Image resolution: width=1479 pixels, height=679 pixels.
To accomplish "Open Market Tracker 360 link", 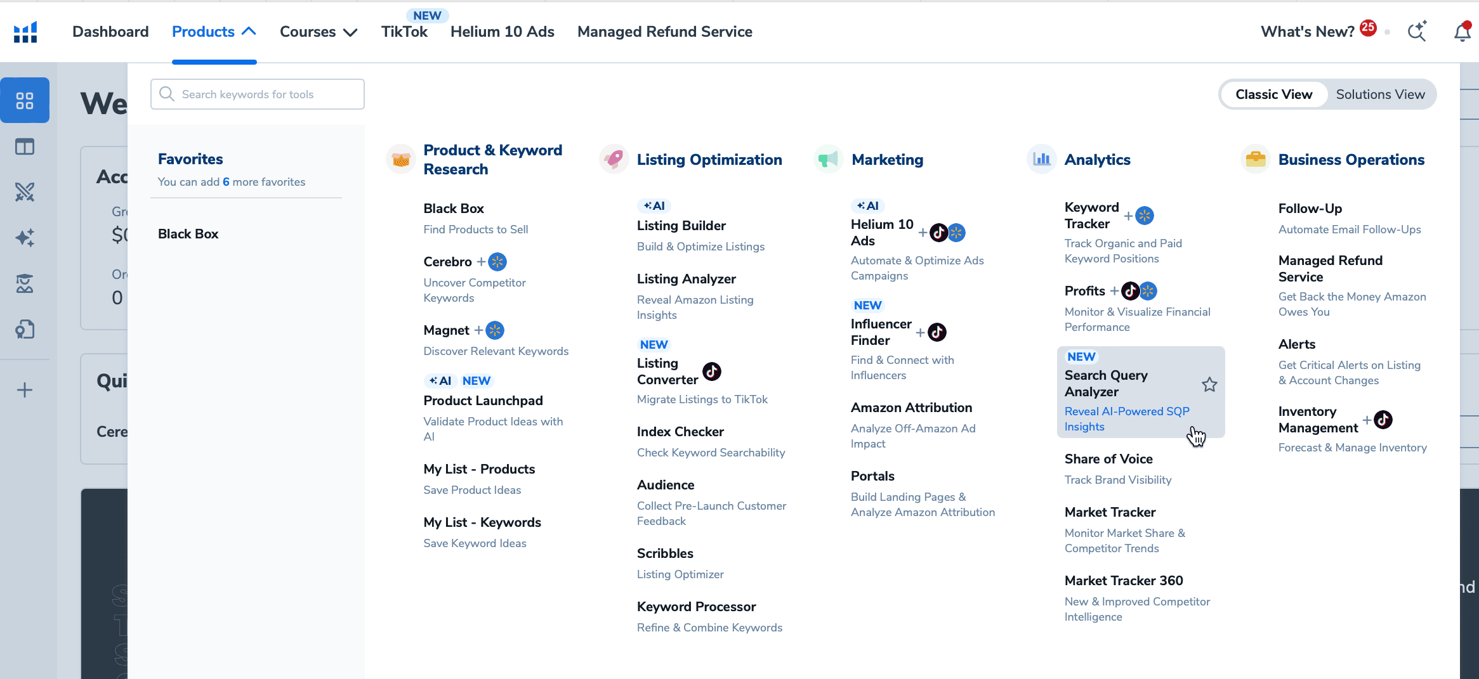I will [x=1123, y=581].
